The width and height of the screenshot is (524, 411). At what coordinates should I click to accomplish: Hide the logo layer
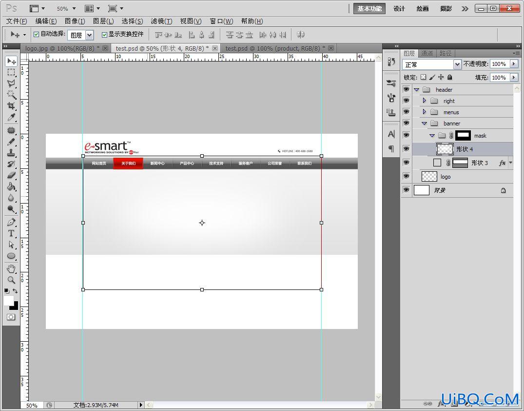(x=406, y=176)
